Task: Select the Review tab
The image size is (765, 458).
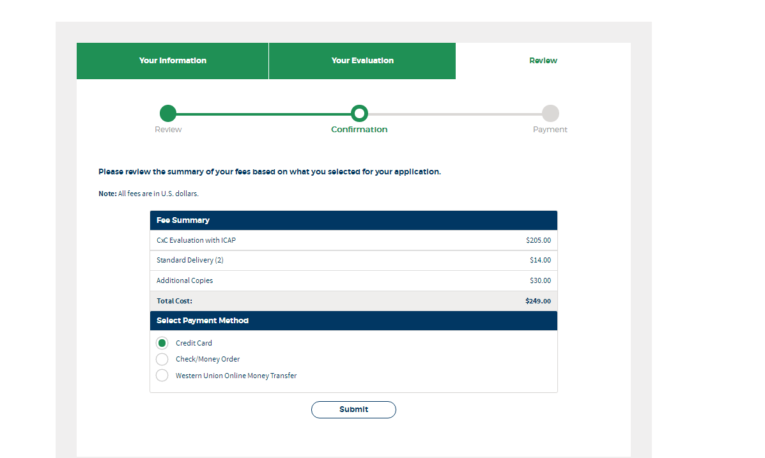Action: coord(543,61)
